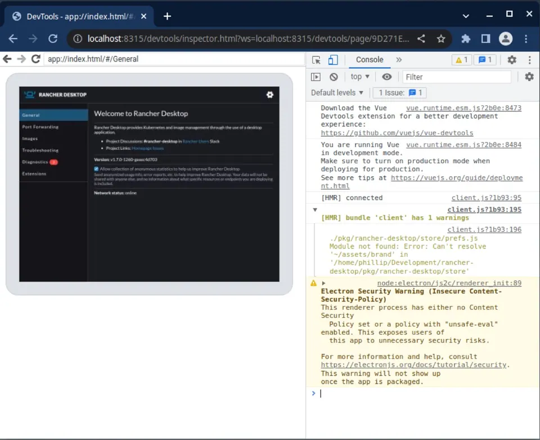Open a new browser tab
Viewport: 540px width, 440px height.
168,16
